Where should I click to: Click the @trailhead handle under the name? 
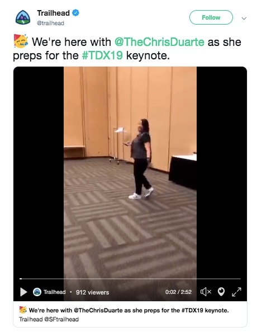pos(50,23)
